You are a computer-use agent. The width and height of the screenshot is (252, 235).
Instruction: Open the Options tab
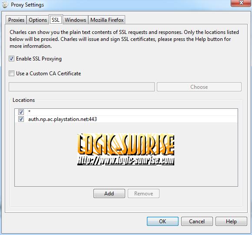(x=38, y=20)
